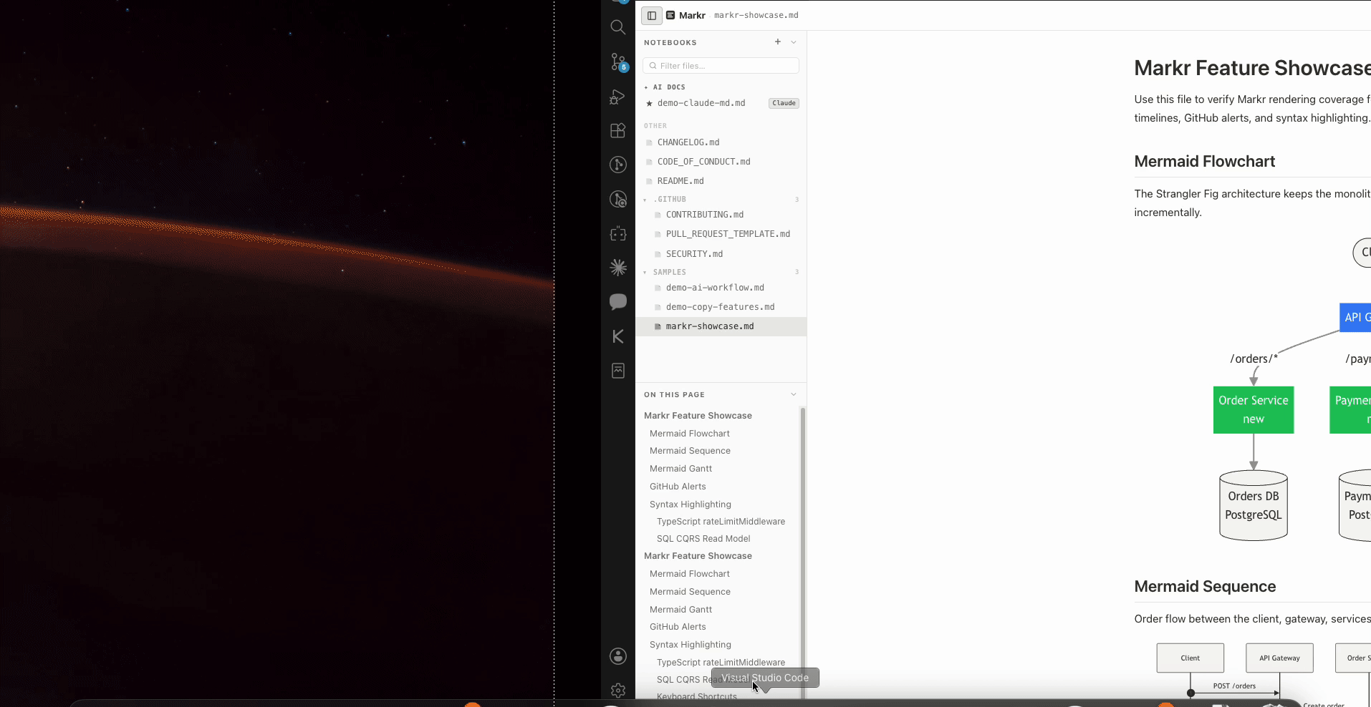Jump to second Markr Feature Showcase outline heading
The height and width of the screenshot is (707, 1371).
[698, 556]
